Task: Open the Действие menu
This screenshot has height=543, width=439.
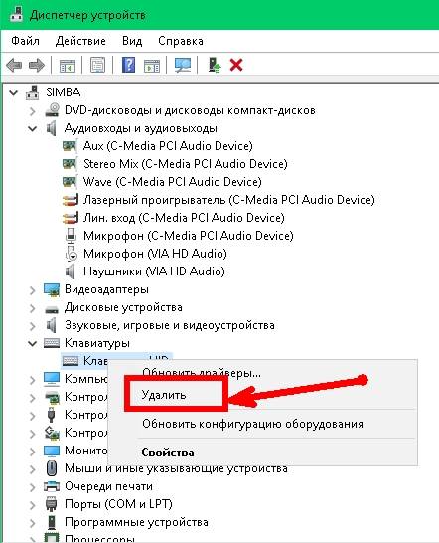Action: [80, 41]
